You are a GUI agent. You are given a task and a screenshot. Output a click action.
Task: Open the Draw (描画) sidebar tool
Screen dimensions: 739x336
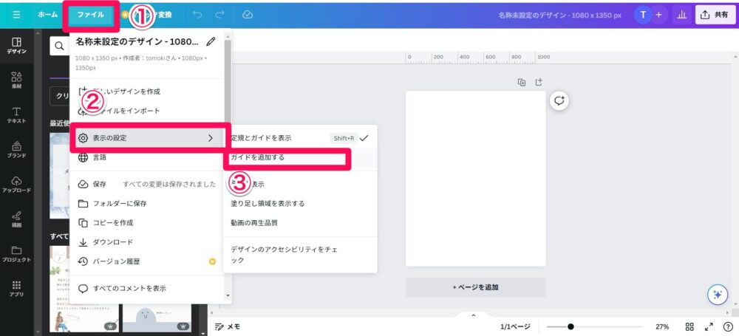click(x=16, y=219)
